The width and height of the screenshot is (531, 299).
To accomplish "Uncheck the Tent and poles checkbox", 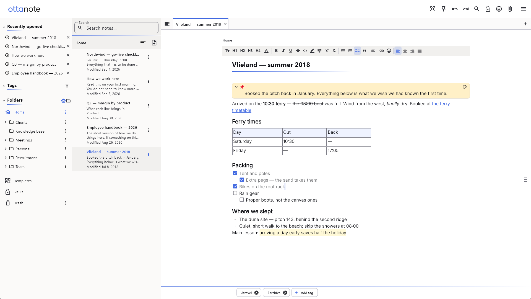I will tap(235, 173).
